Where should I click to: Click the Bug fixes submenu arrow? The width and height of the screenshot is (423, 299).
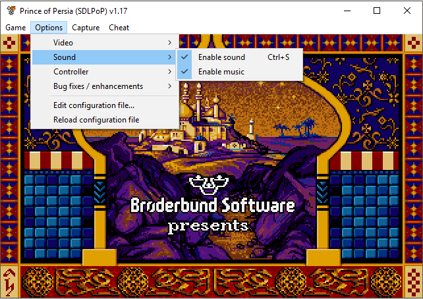click(169, 86)
